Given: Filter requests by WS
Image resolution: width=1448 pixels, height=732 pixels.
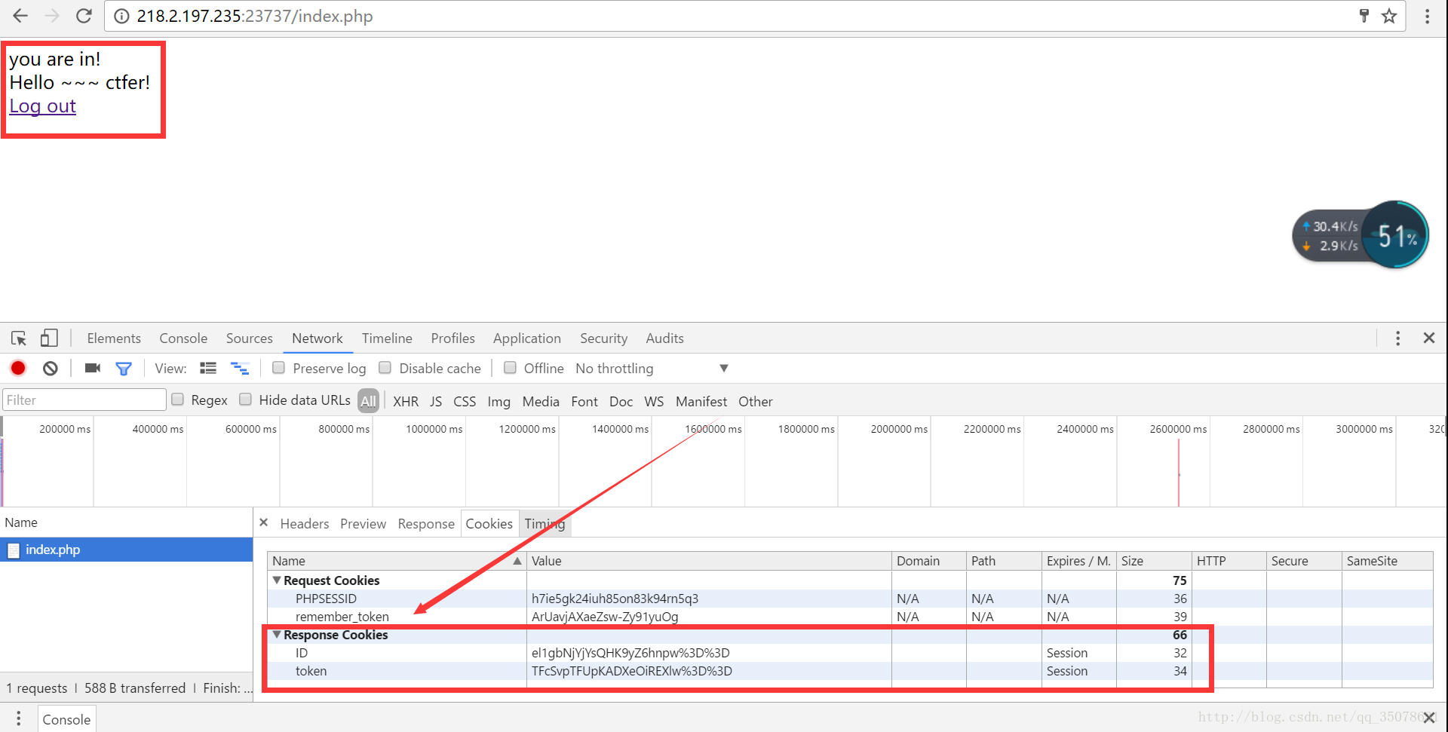Looking at the screenshot, I should (x=654, y=401).
